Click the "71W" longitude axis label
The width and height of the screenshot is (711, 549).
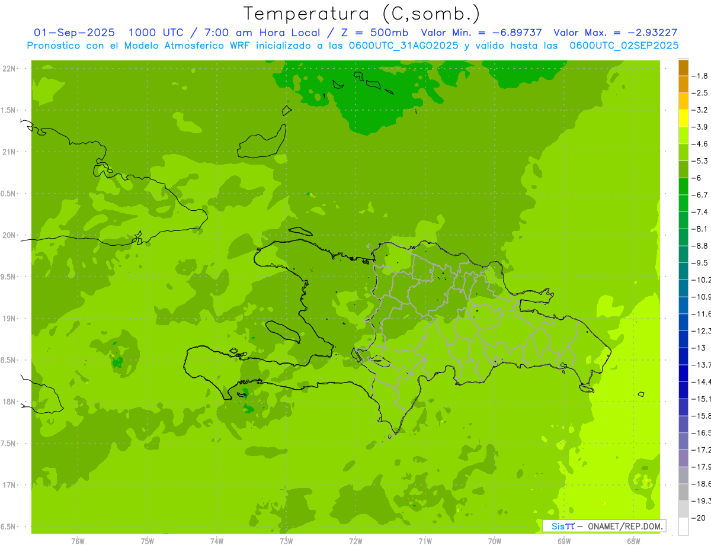[x=425, y=541]
